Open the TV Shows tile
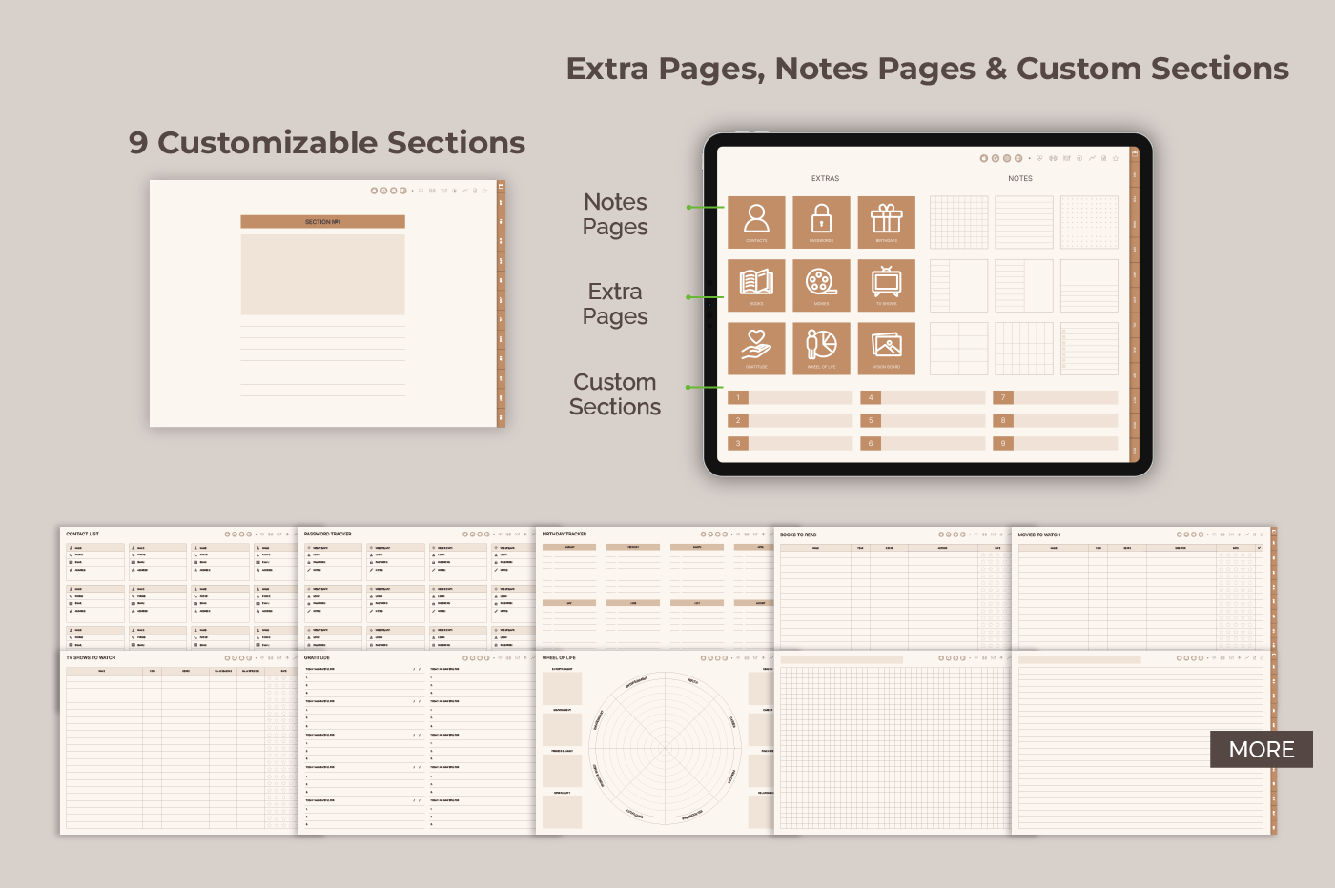 (886, 285)
